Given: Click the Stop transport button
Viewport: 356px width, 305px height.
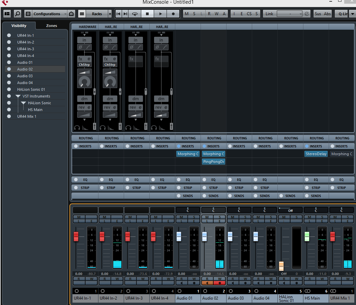Looking at the screenshot, I should click(147, 14).
